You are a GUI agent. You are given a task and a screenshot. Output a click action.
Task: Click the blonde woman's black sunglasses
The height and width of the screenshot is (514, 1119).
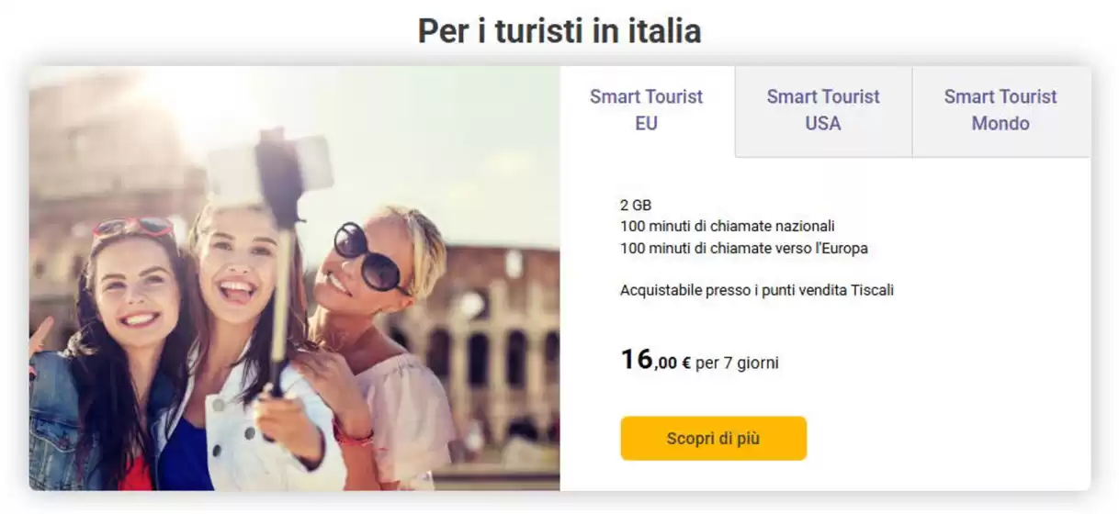click(367, 255)
